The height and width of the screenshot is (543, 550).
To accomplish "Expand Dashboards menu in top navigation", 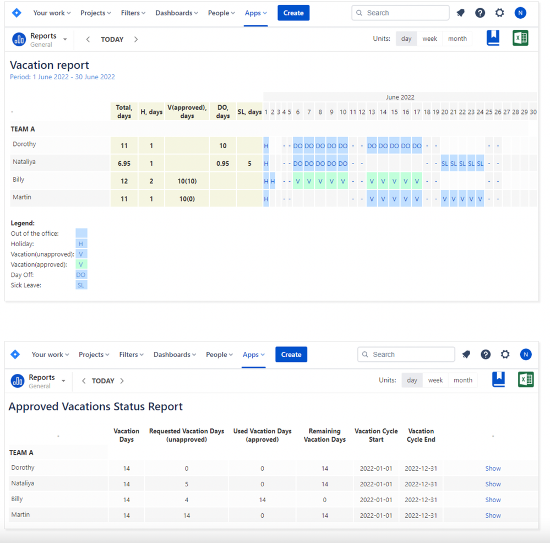I will (177, 13).
